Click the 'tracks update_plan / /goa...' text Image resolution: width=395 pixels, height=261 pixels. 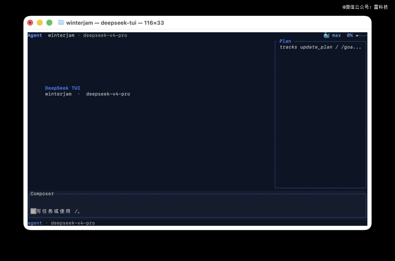pyautogui.click(x=320, y=47)
